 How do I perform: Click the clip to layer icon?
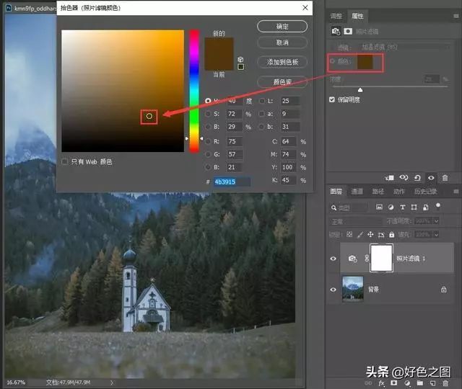390,177
